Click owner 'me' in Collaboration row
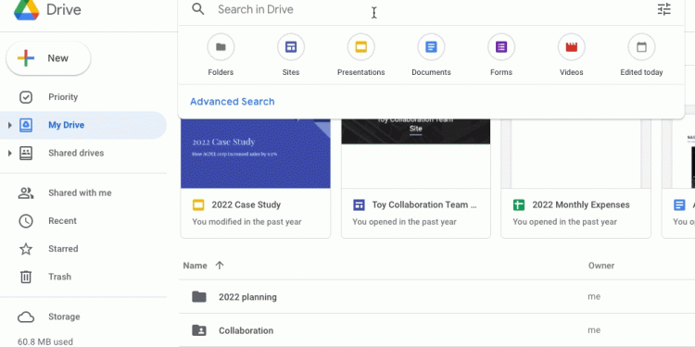Screen dimensions: 695x347 pos(594,330)
